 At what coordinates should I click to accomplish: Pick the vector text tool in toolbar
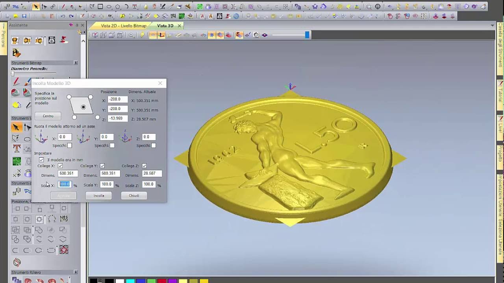[135, 7]
